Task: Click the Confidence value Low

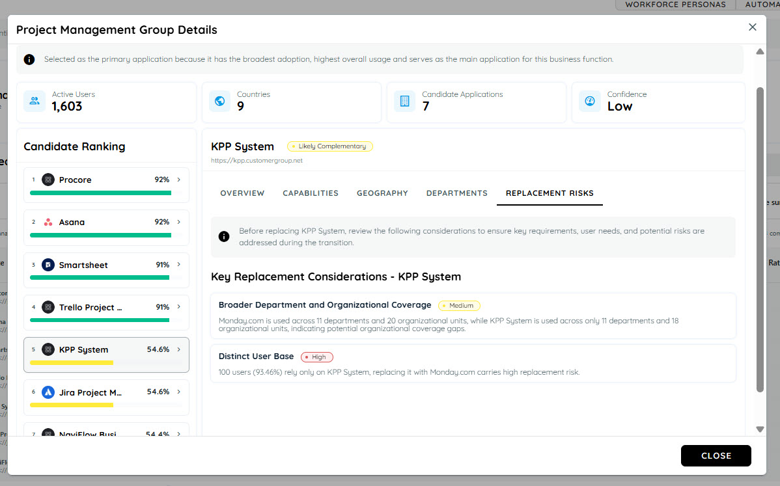Action: [x=620, y=106]
